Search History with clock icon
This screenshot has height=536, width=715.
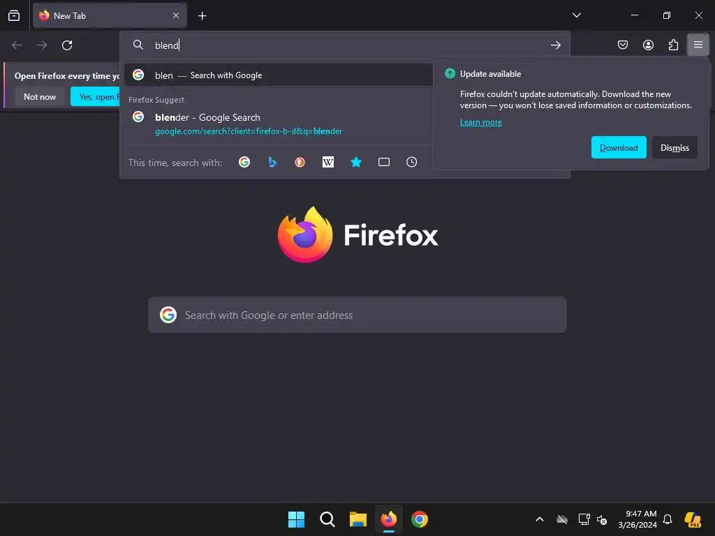[412, 162]
